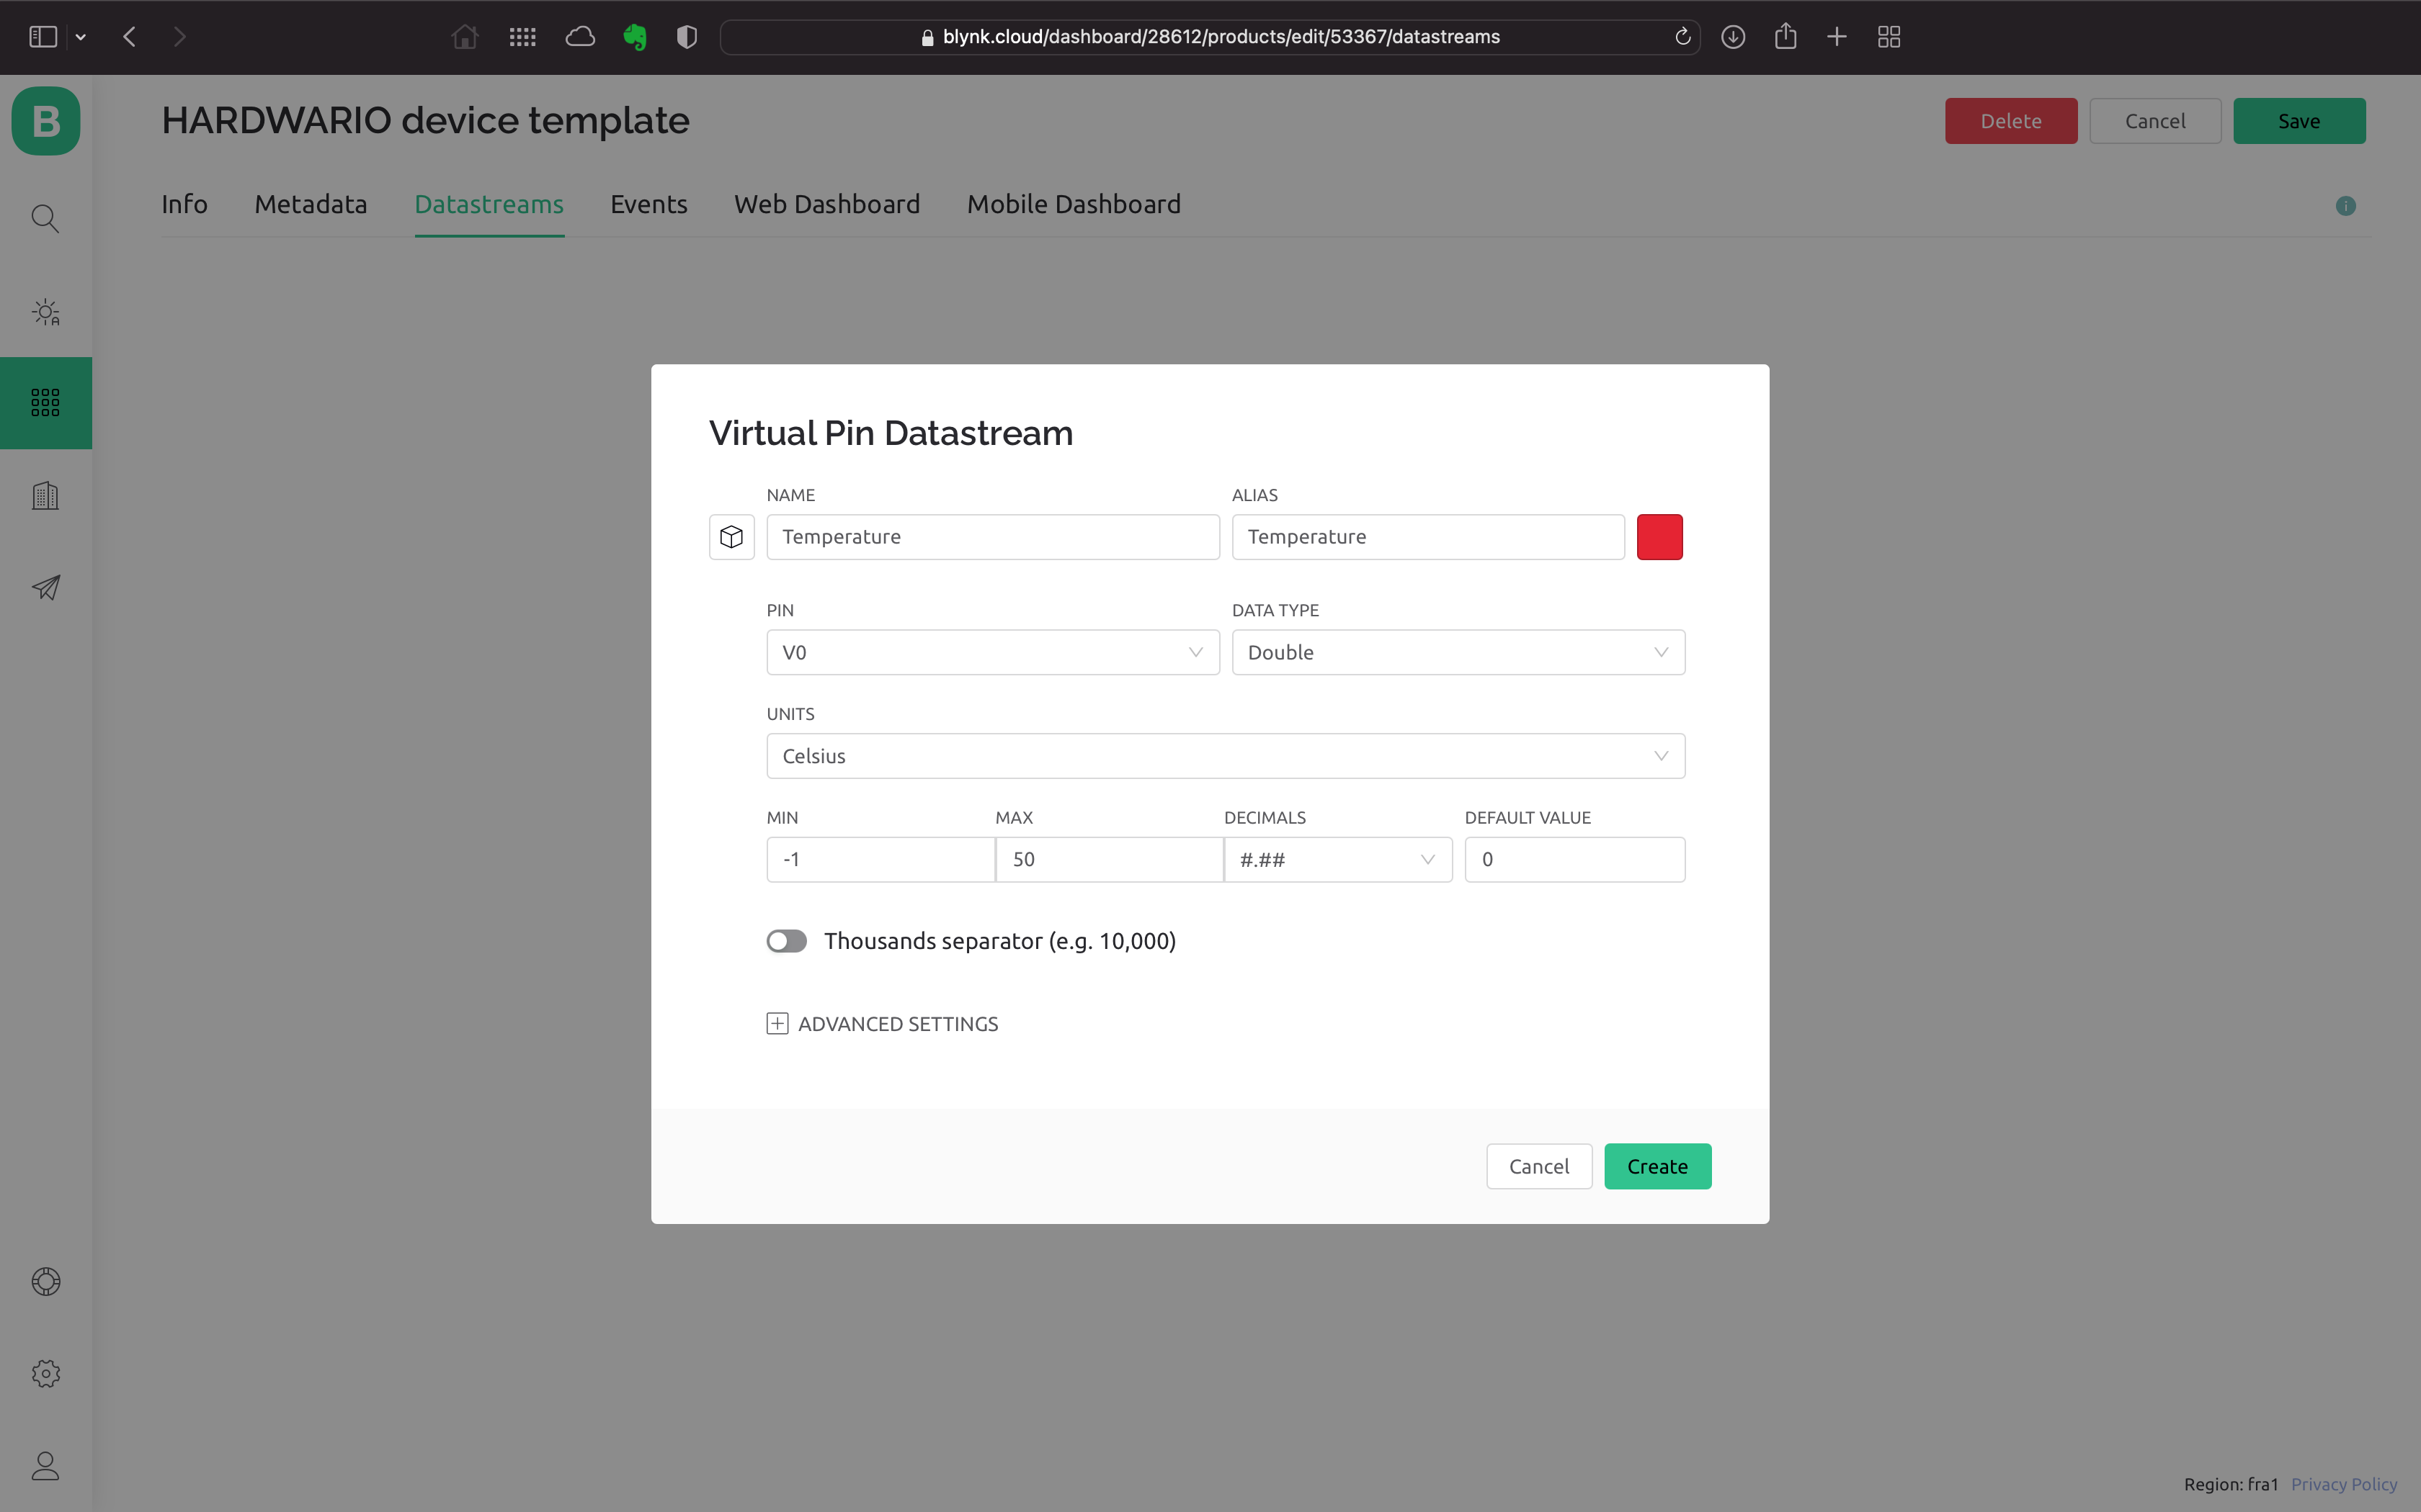
Task: Toggle the Thousands separator switch
Action: click(x=786, y=941)
